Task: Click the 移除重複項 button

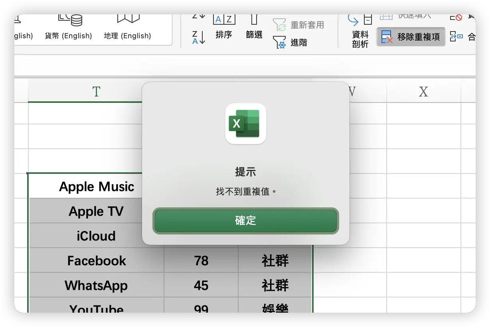Action: tap(411, 37)
